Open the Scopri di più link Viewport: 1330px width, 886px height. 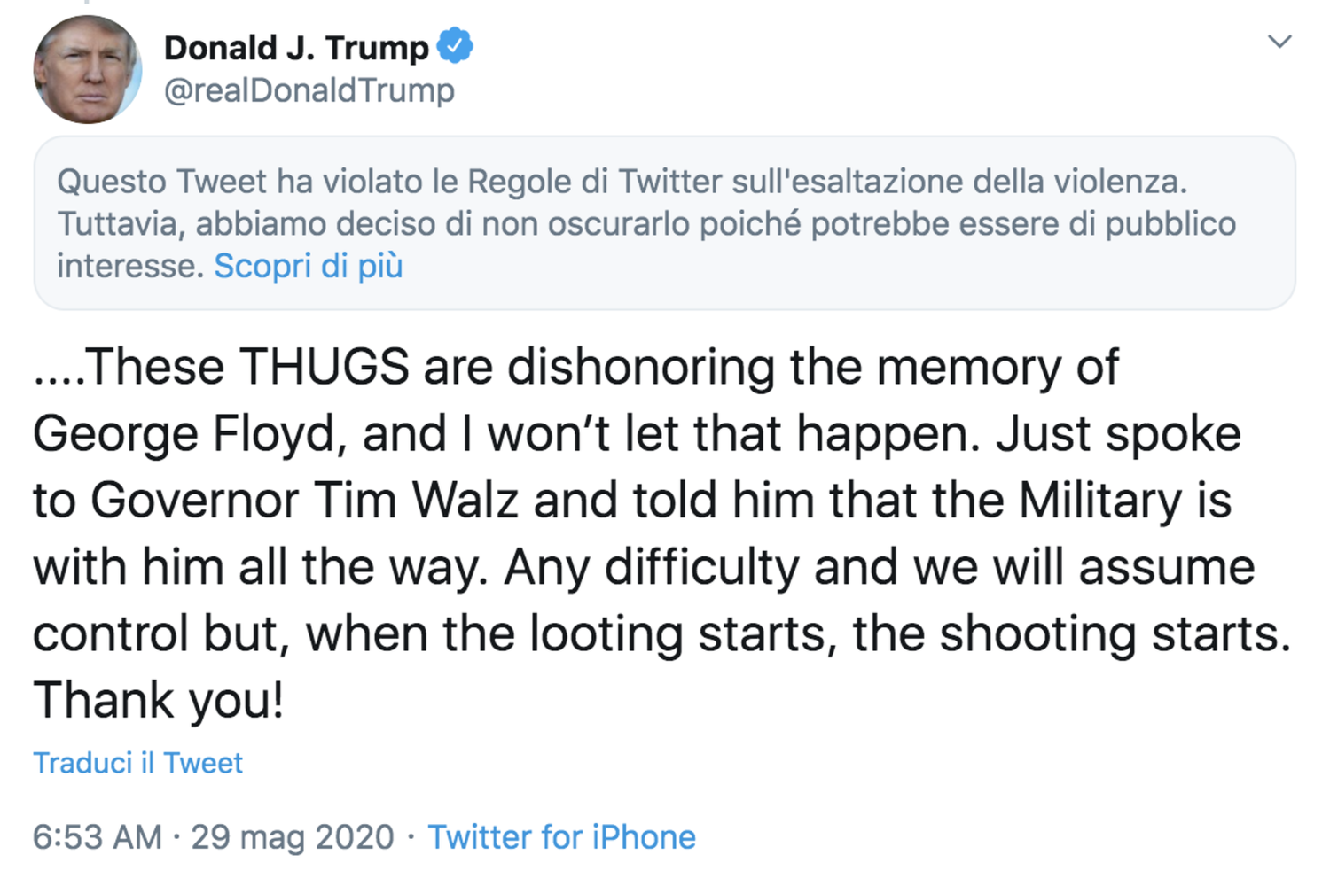[307, 265]
